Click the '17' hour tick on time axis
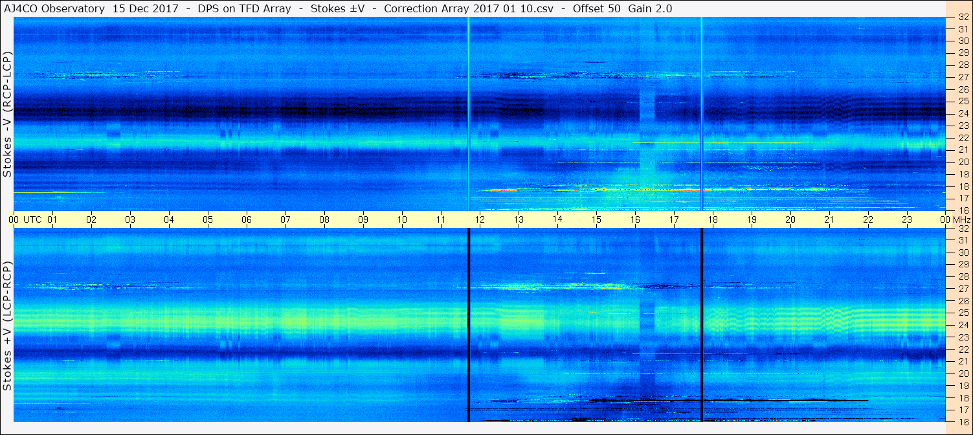Viewport: 973px width, 435px height. tap(674, 219)
